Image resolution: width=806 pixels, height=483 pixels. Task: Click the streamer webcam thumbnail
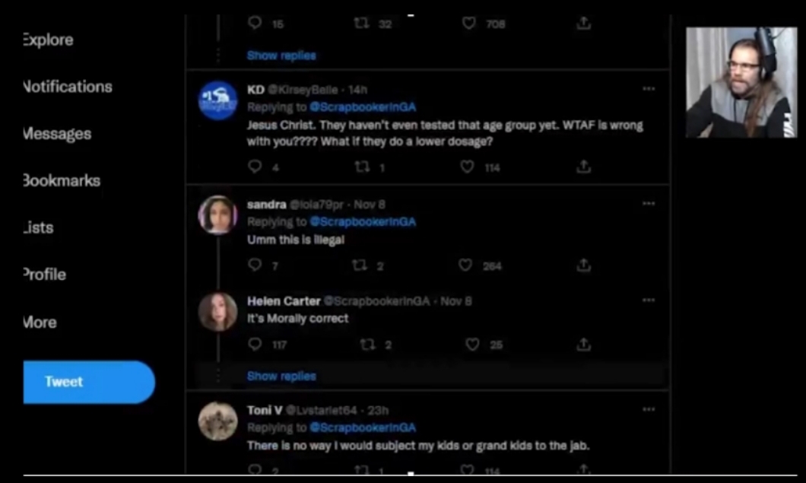pos(741,82)
